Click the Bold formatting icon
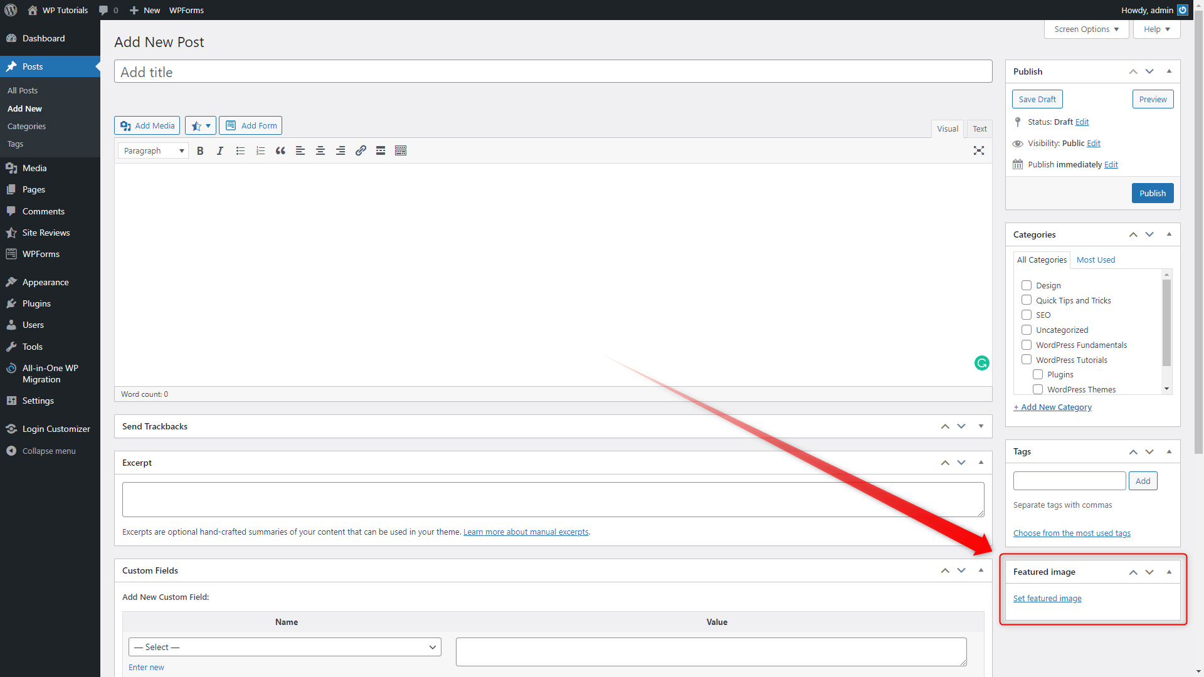Screen dimensions: 1204x677 tap(200, 150)
